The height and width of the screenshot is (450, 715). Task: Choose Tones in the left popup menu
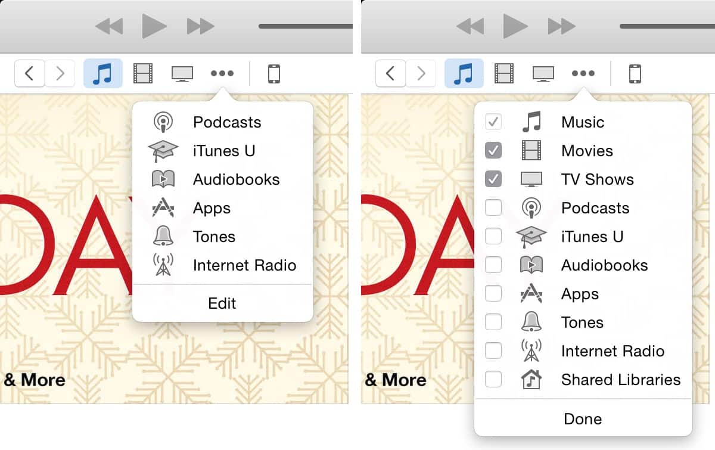tap(223, 237)
